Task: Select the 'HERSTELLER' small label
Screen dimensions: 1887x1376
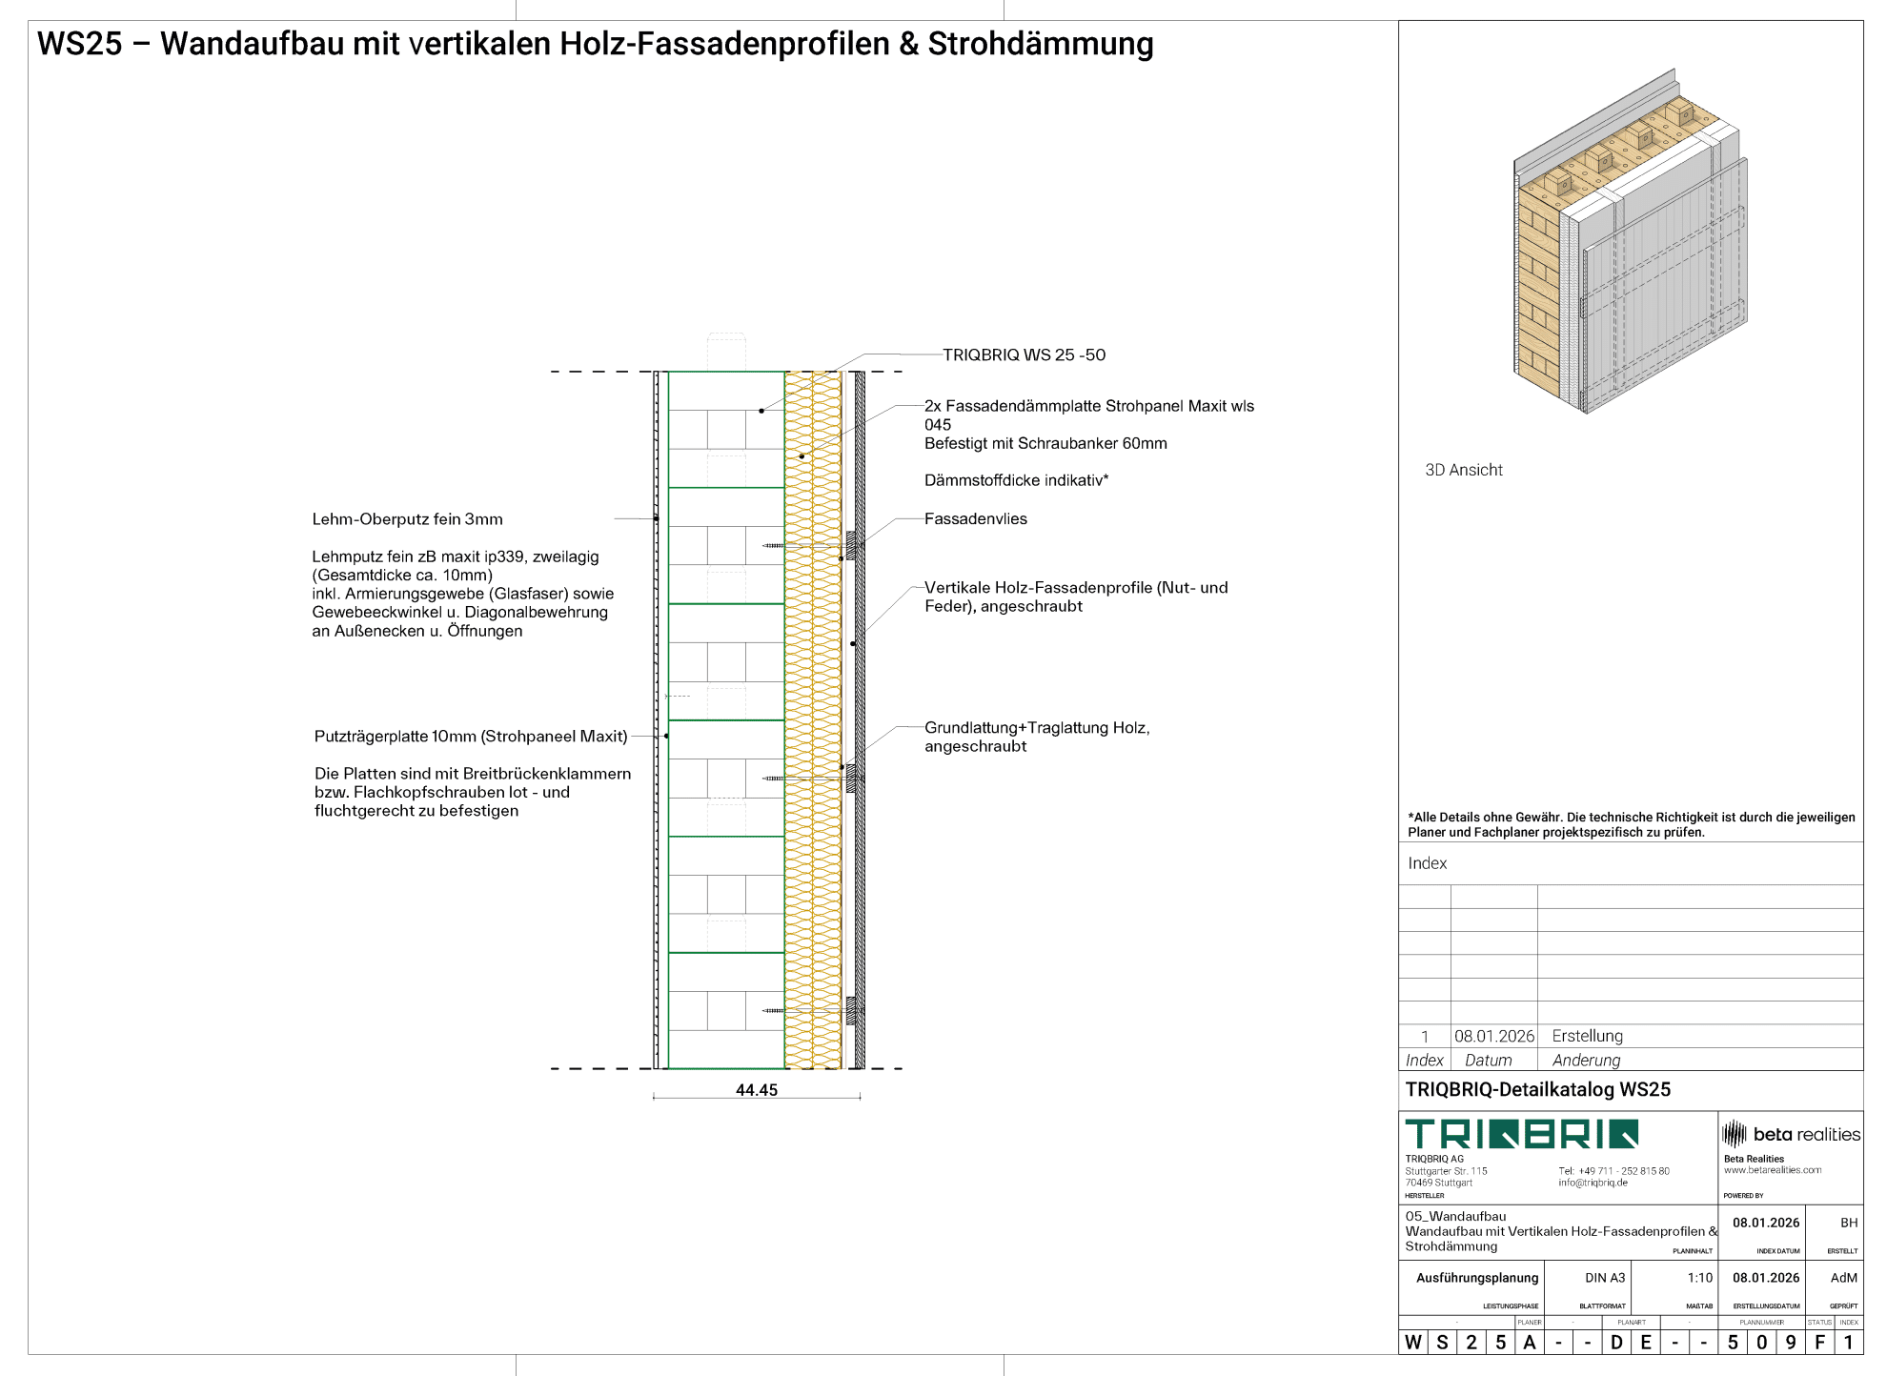Action: pos(1424,1196)
